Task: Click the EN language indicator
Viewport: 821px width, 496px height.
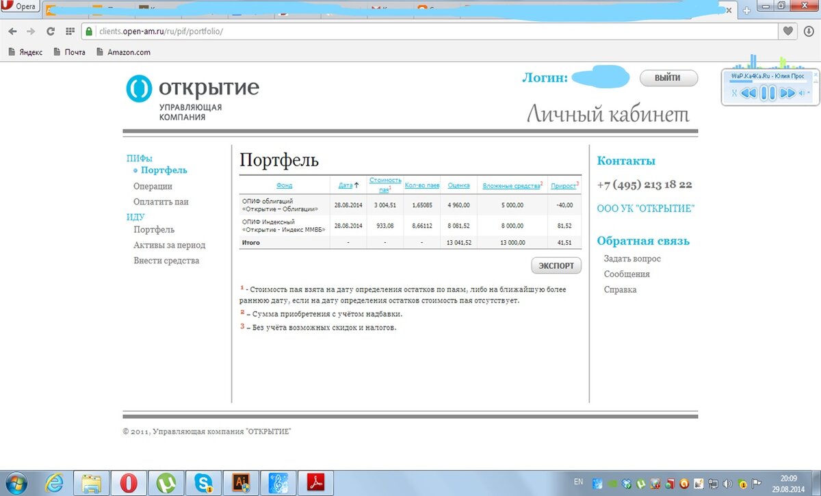Action: [578, 482]
